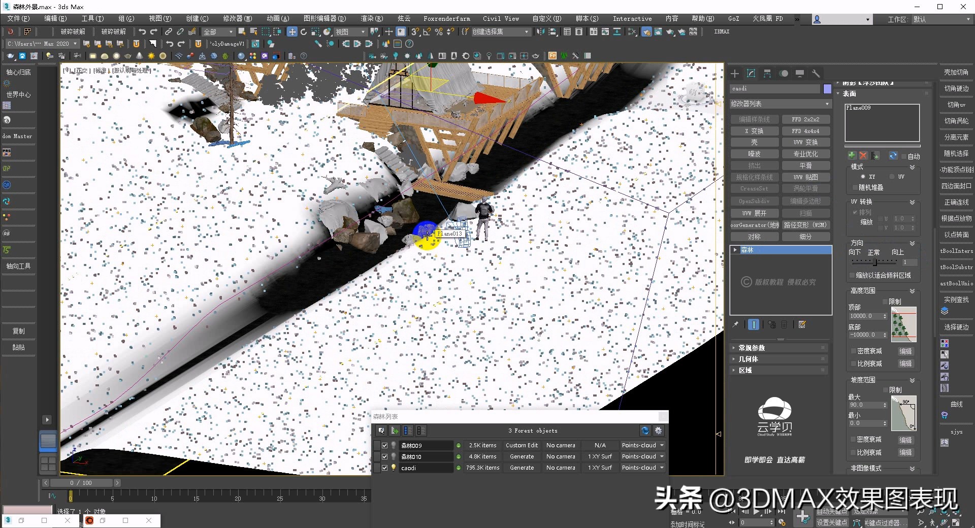This screenshot has height=528, width=975.
Task: Click the caodi wirecolor swatch
Action: coord(826,88)
